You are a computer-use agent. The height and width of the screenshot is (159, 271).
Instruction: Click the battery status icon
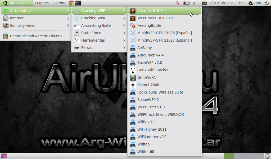tap(186, 3)
